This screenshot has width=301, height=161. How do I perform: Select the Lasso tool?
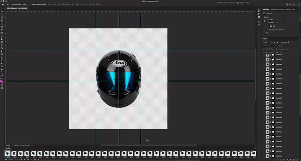(x=2, y=17)
